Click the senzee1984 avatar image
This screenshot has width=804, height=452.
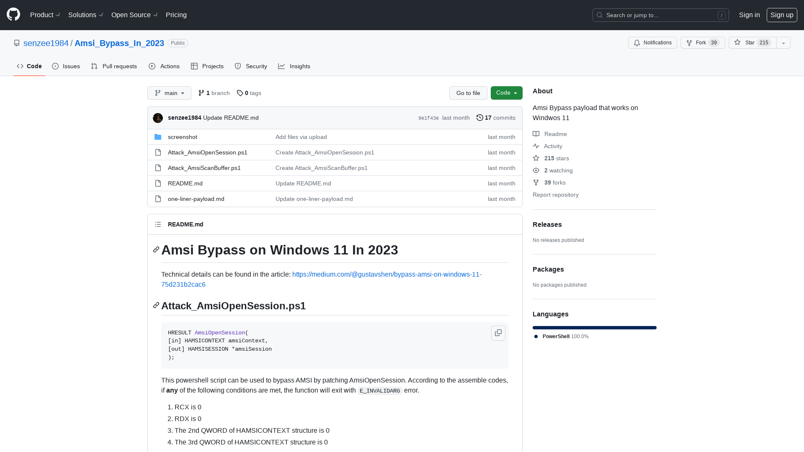coord(158,118)
